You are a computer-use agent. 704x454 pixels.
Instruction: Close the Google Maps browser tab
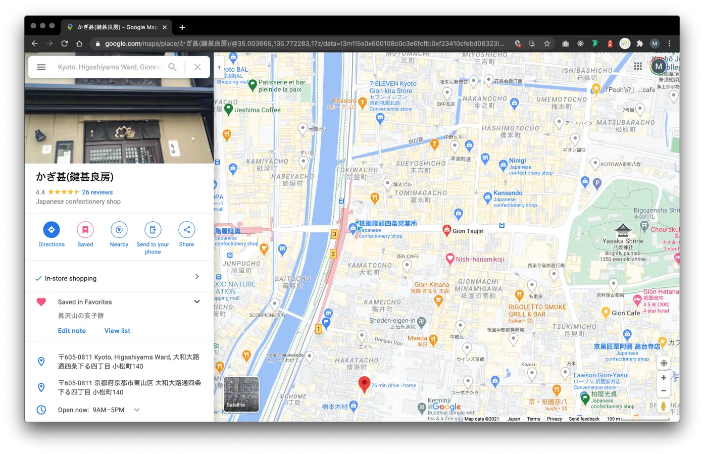165,27
